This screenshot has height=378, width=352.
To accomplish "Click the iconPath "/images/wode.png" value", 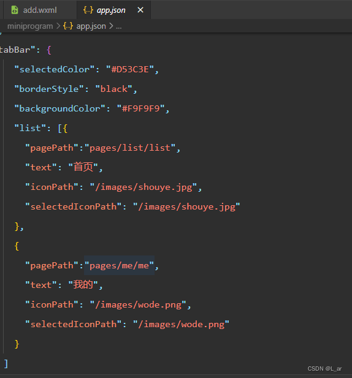I will (138, 304).
